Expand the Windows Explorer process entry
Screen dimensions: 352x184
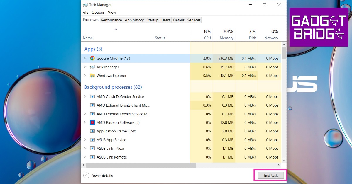[x=85, y=76]
